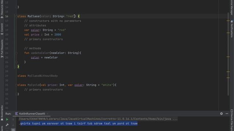
Task: Collapse MyCycle class fold marker on line 31
Action: coord(16,85)
